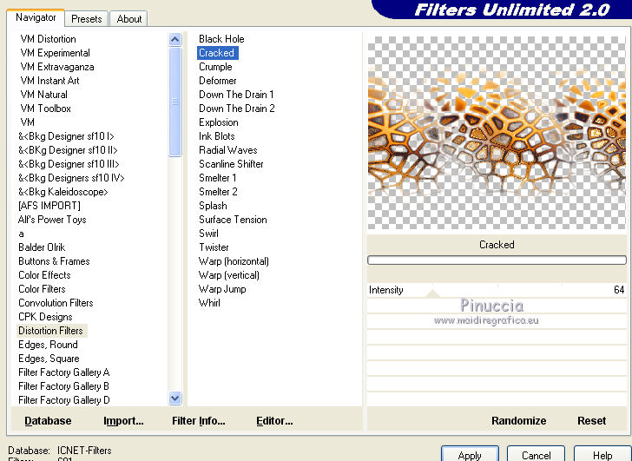Choose the Explosion filter
The height and width of the screenshot is (461, 632).
point(218,122)
